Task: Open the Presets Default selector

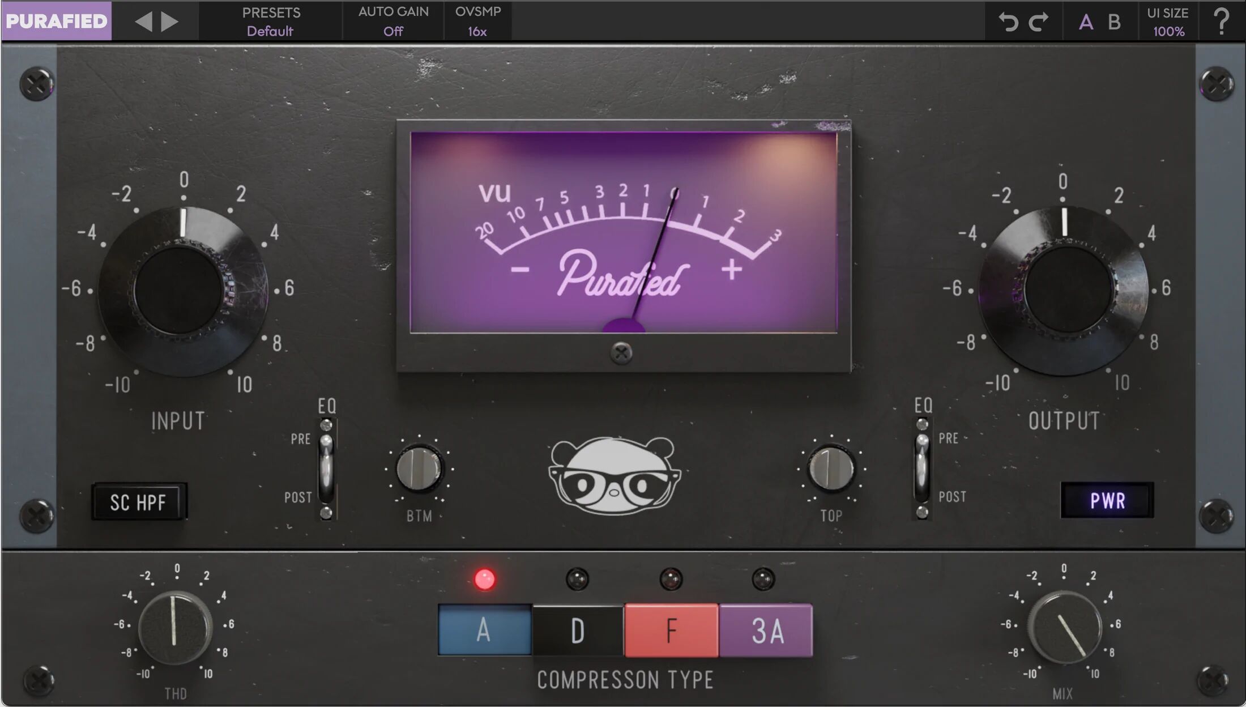Action: 272,22
